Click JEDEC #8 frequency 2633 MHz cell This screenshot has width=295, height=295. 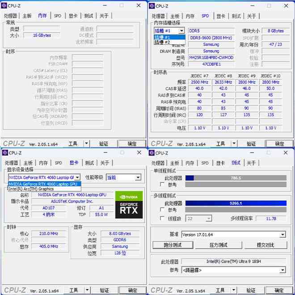click(x=223, y=82)
